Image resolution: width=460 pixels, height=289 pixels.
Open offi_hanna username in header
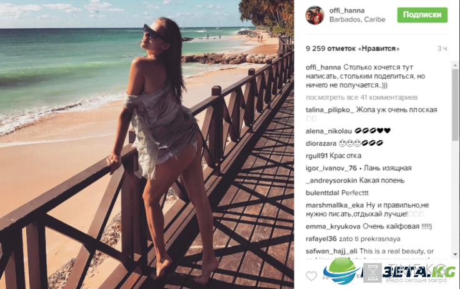pos(347,11)
